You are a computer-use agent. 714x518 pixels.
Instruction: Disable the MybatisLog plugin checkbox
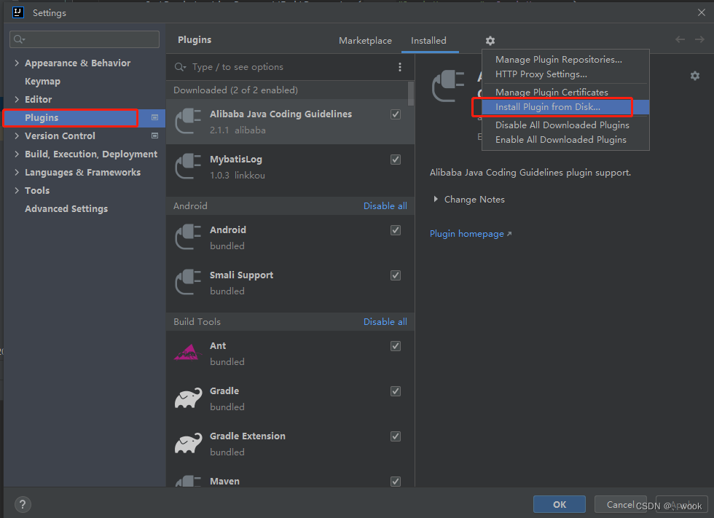coord(396,160)
